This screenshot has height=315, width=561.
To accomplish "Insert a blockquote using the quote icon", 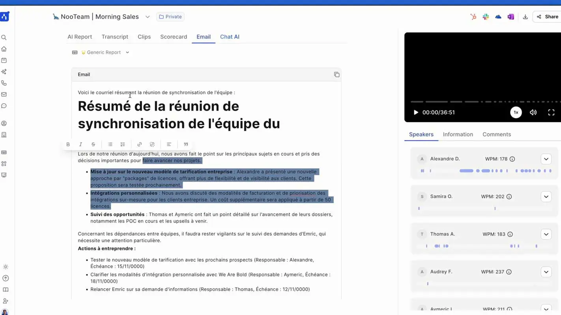I will click(186, 145).
